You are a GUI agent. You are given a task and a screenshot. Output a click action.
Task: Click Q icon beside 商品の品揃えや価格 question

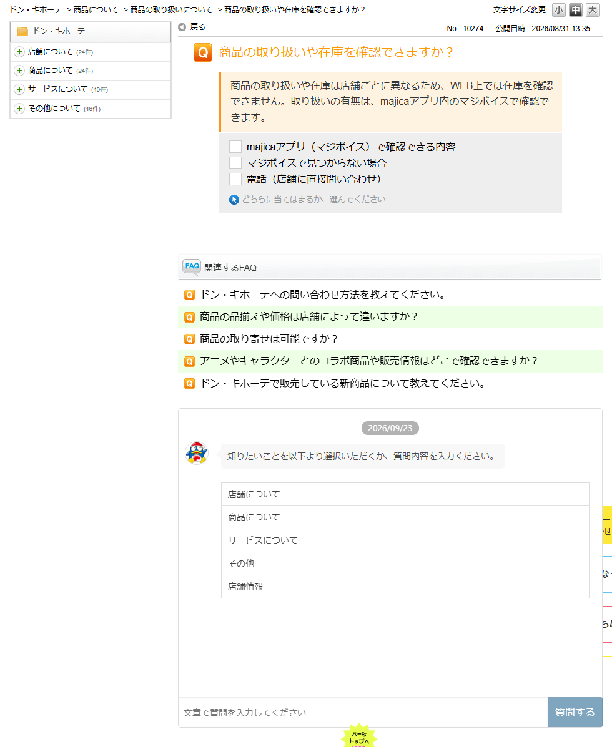click(x=190, y=317)
